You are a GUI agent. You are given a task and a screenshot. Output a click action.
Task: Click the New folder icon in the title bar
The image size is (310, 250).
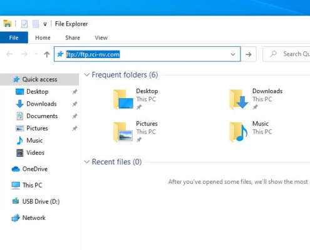[36, 24]
